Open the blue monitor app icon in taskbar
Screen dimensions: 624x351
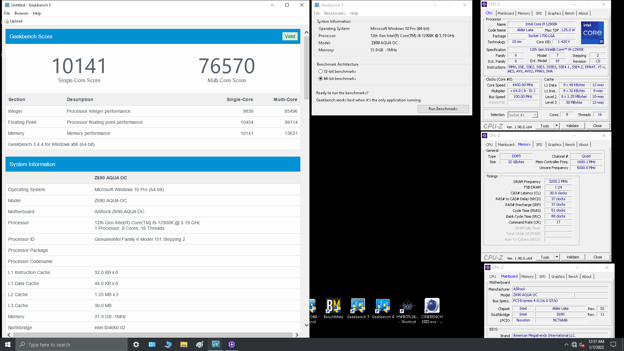click(168, 344)
